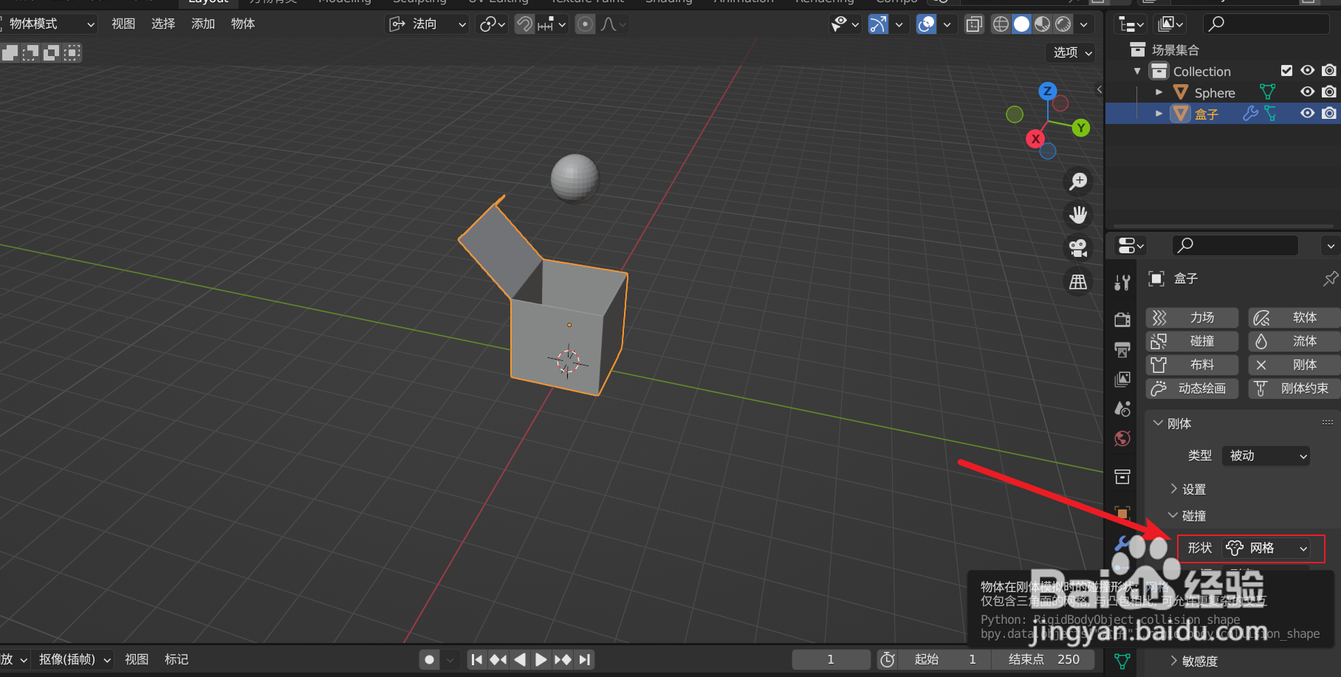Open the Object Data mesh properties tab

coord(1122,661)
